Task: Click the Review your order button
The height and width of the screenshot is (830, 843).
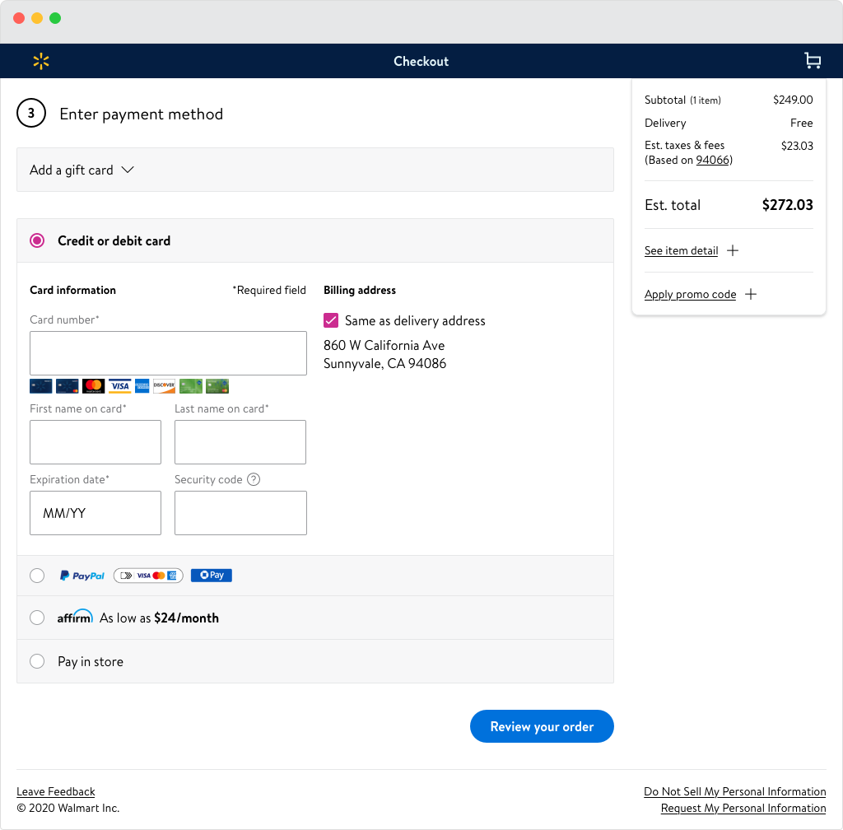Action: click(x=542, y=726)
